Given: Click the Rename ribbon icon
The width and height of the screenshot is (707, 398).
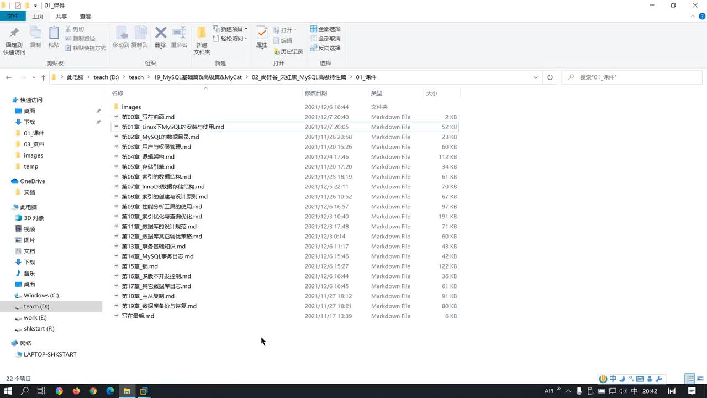Looking at the screenshot, I should click(x=179, y=37).
